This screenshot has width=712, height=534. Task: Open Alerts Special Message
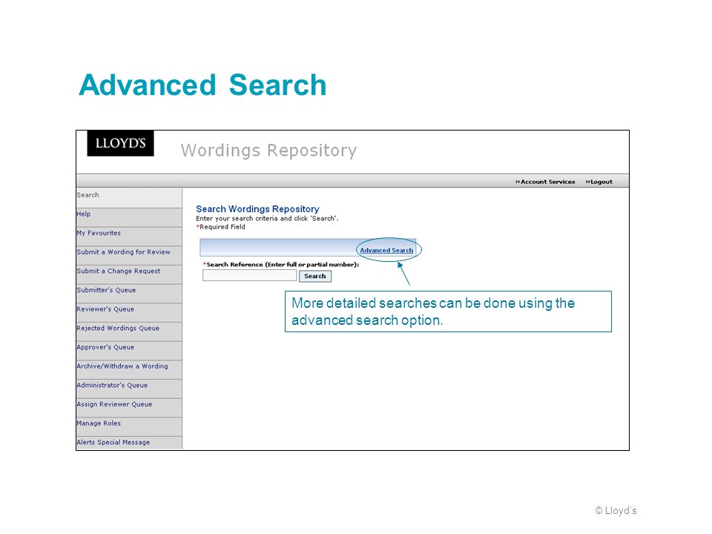click(x=129, y=444)
